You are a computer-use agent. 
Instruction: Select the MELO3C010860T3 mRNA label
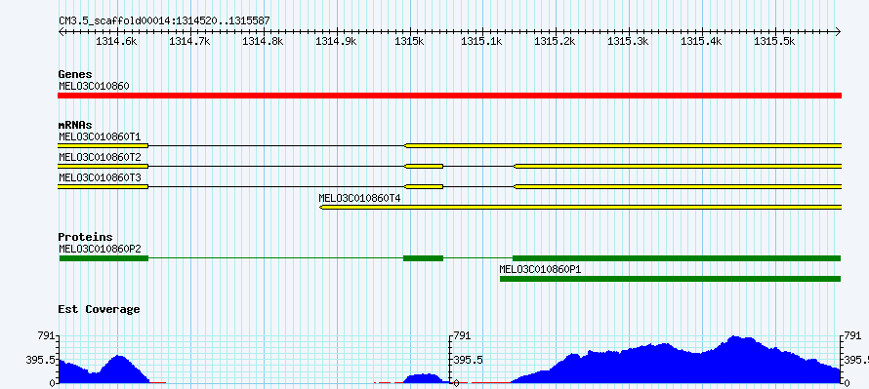click(x=100, y=177)
